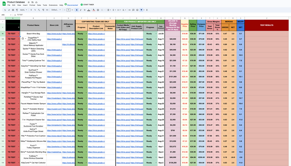Click the START TIMER button

click(x=87, y=5)
